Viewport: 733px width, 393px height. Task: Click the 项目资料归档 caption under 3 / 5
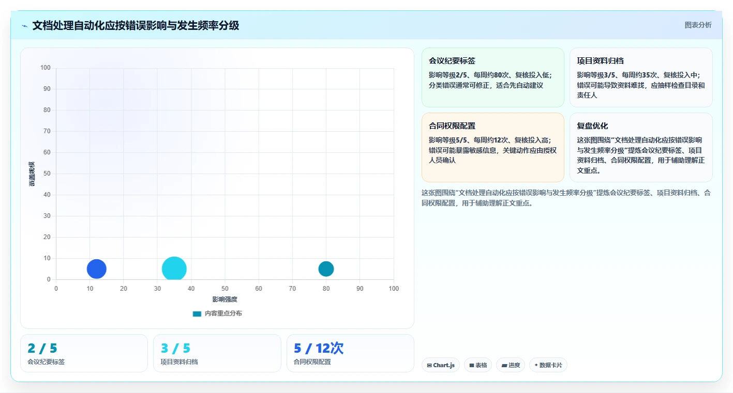[179, 361]
